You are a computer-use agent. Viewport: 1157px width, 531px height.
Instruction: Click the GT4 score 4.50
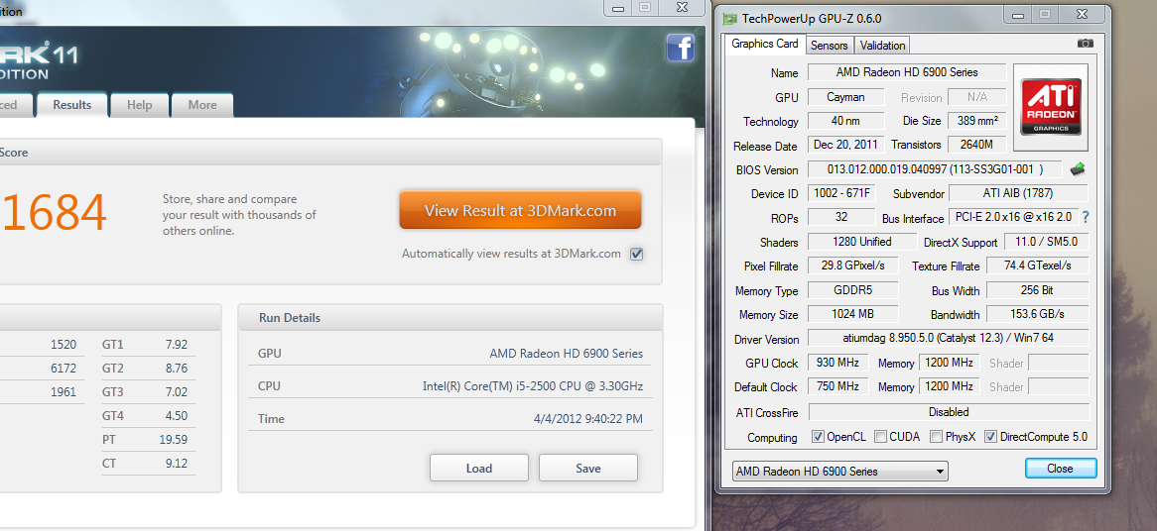click(177, 415)
